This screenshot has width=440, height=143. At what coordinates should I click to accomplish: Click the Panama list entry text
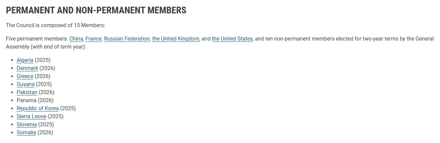pos(27,100)
